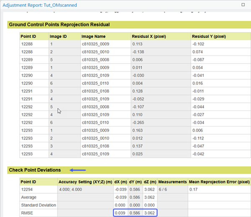The image size is (251, 217).
Task: Click the Image Name column header
Action: (x=93, y=36)
